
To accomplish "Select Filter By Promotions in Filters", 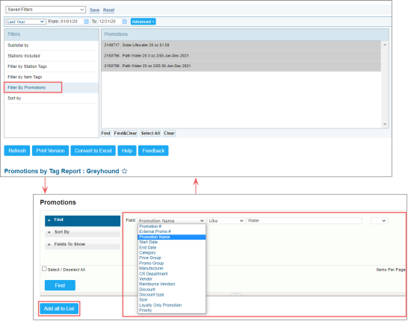I will click(33, 87).
